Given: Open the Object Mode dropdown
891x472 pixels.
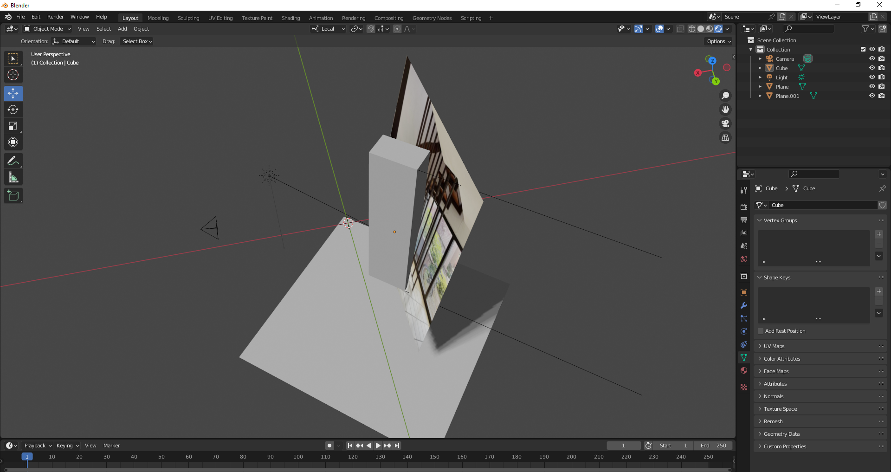Looking at the screenshot, I should (x=47, y=29).
